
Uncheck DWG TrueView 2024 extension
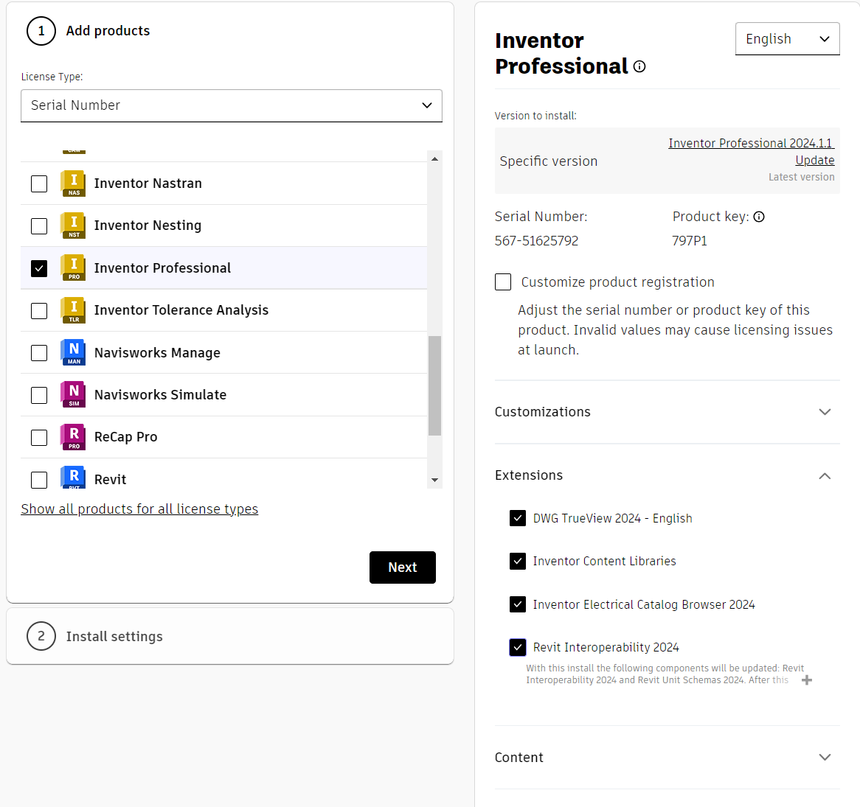point(518,518)
